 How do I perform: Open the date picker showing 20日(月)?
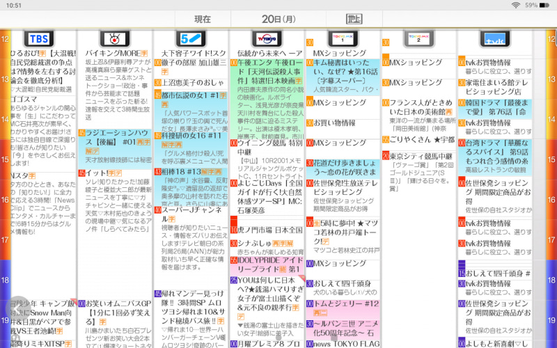pos(278,19)
